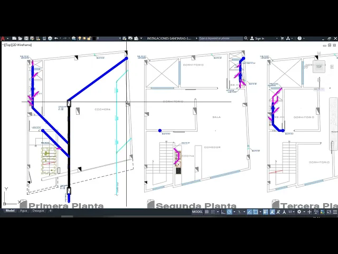This screenshot has height=254, width=338.
Task: Toggle snap mode dotted grid icon
Action: click(213, 212)
